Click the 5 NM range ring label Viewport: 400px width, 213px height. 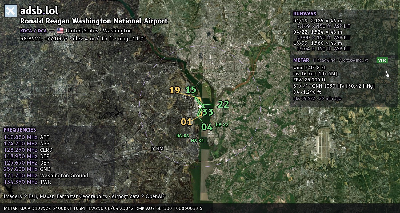157,149
